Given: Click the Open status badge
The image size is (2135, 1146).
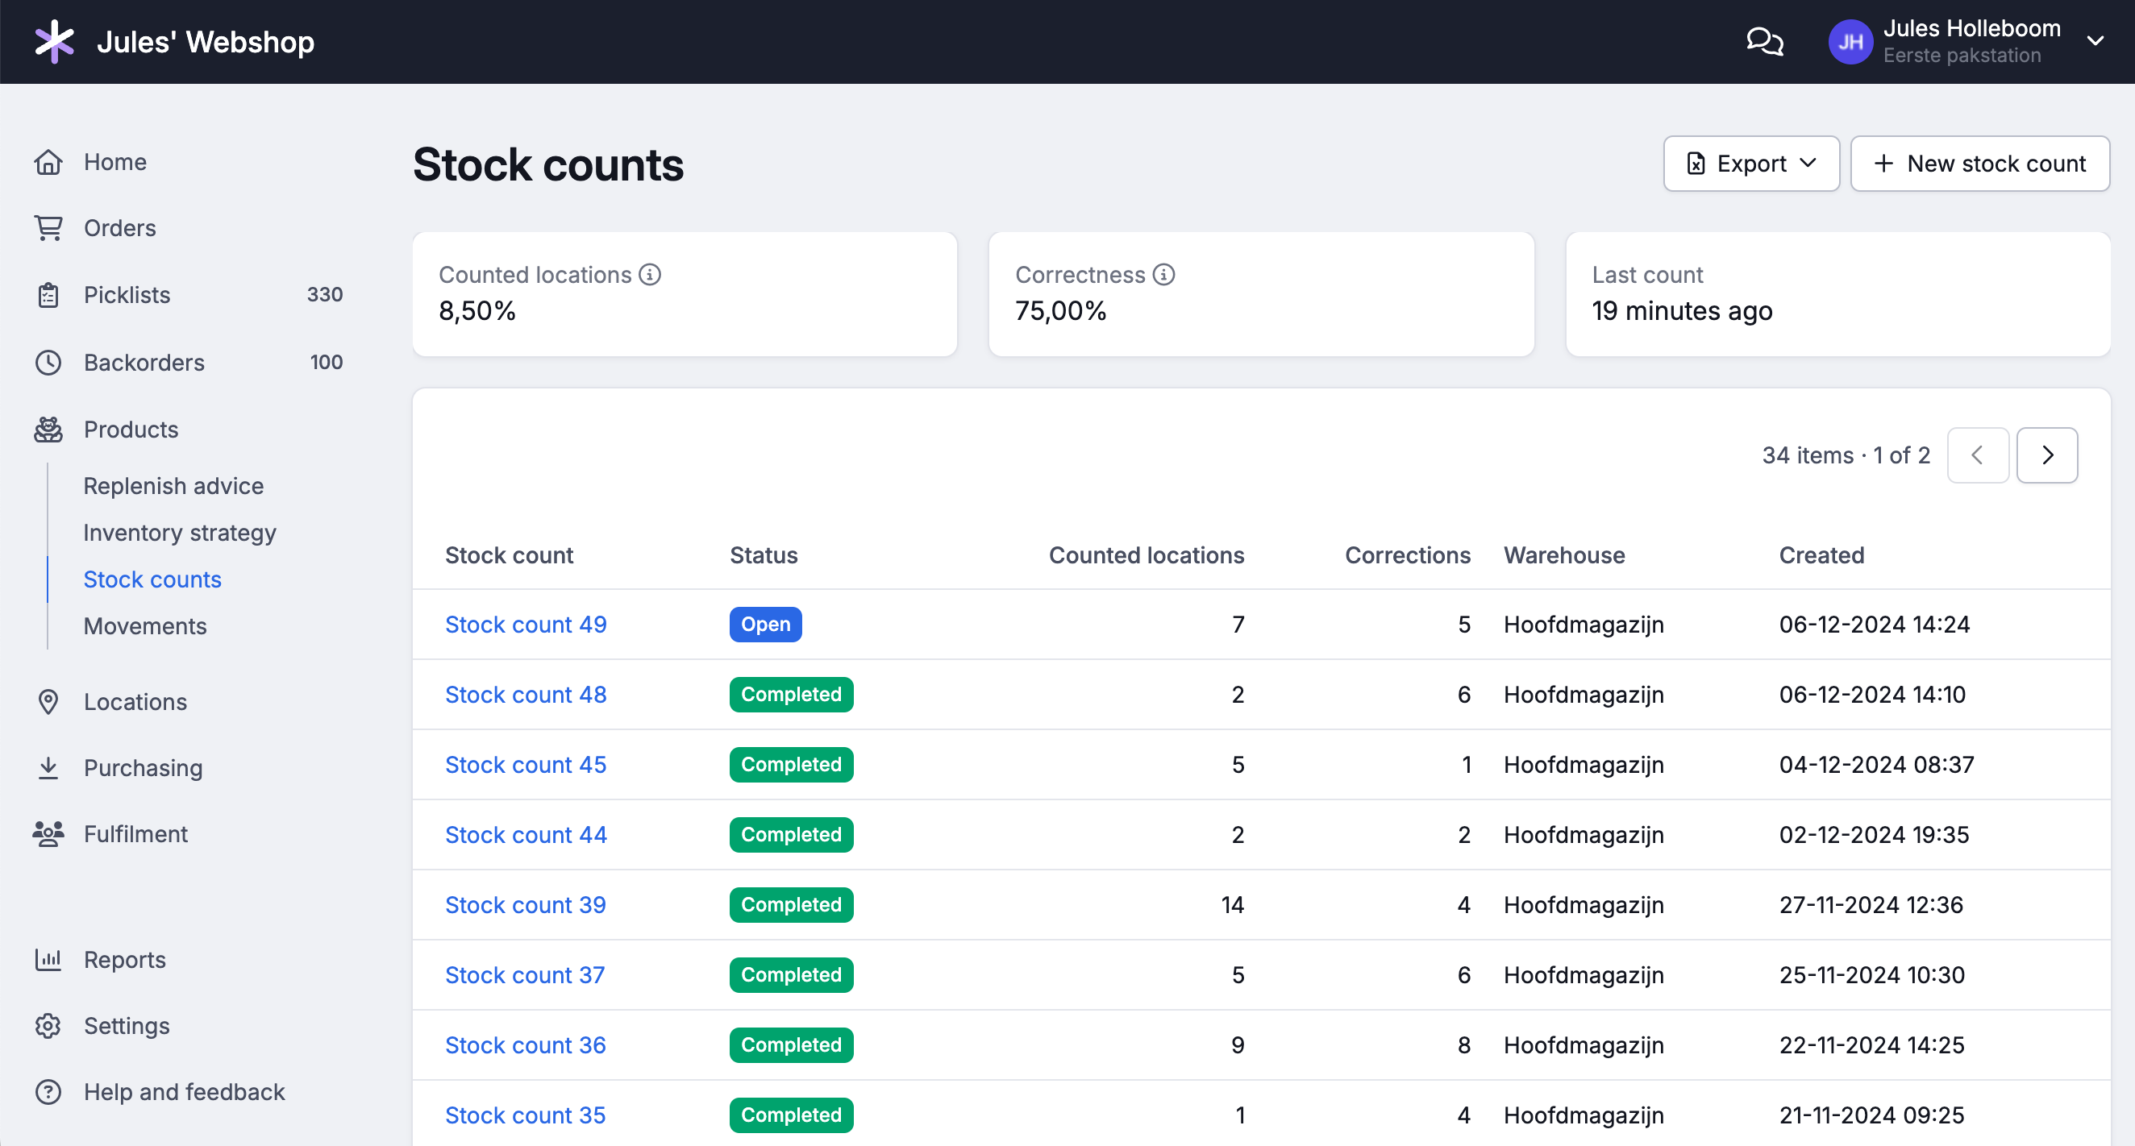Looking at the screenshot, I should [x=765, y=624].
